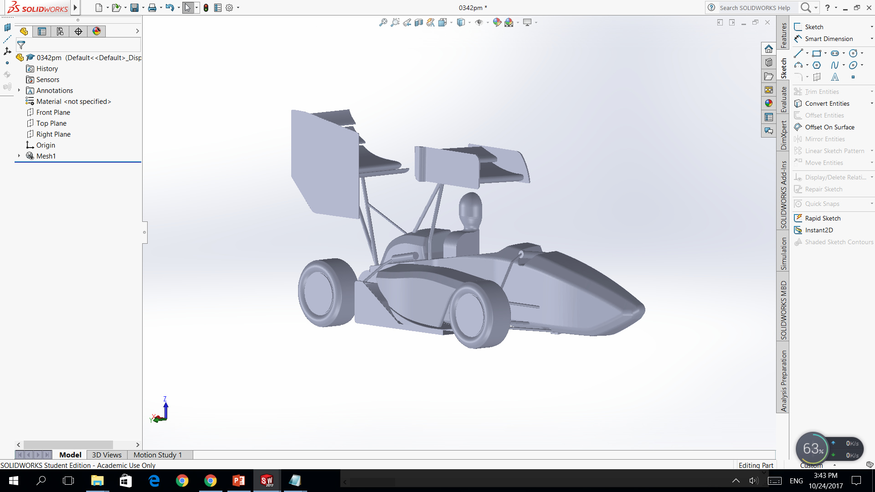Select the Line sketch tool
The height and width of the screenshot is (492, 875).
(798, 53)
